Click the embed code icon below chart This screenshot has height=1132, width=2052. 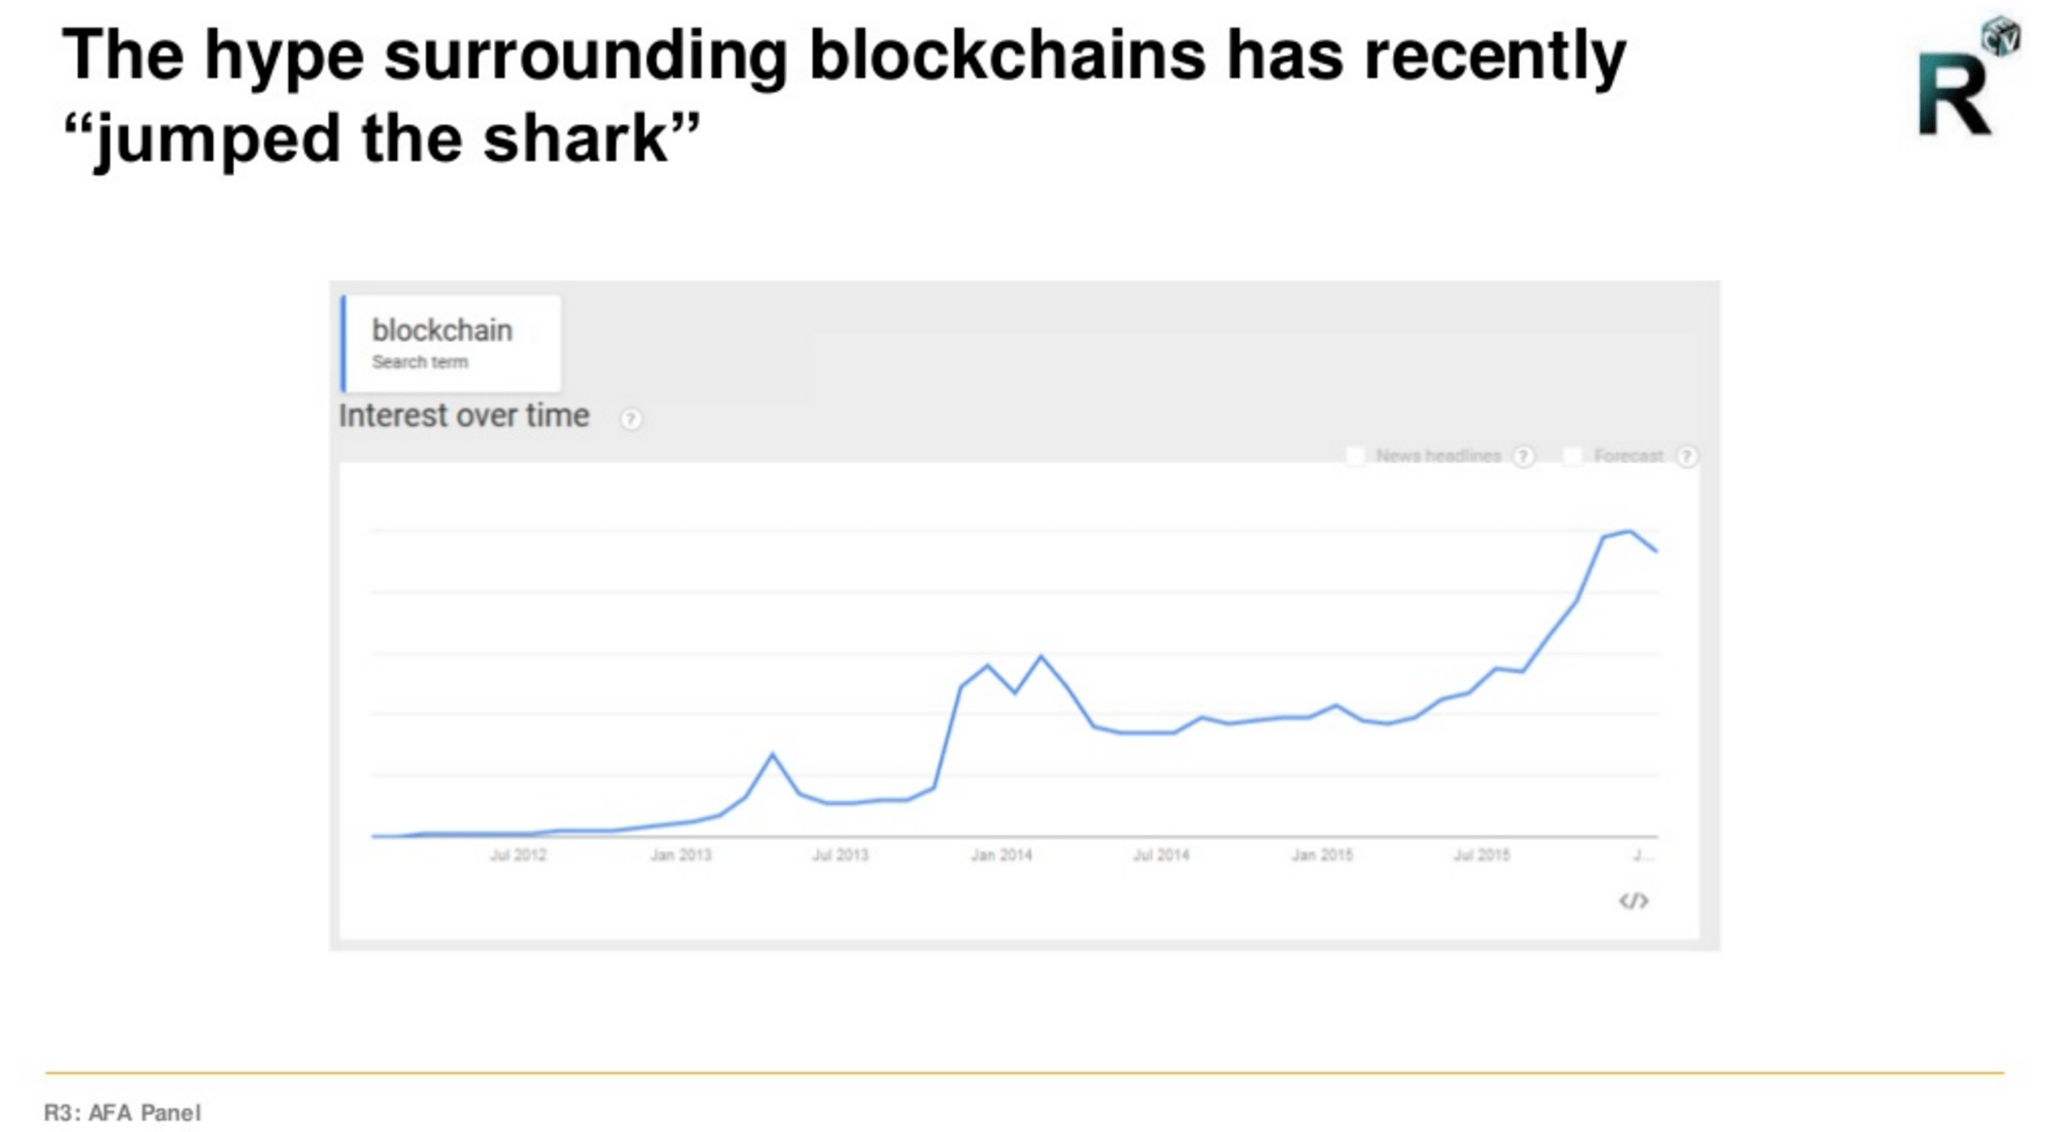tap(1633, 901)
